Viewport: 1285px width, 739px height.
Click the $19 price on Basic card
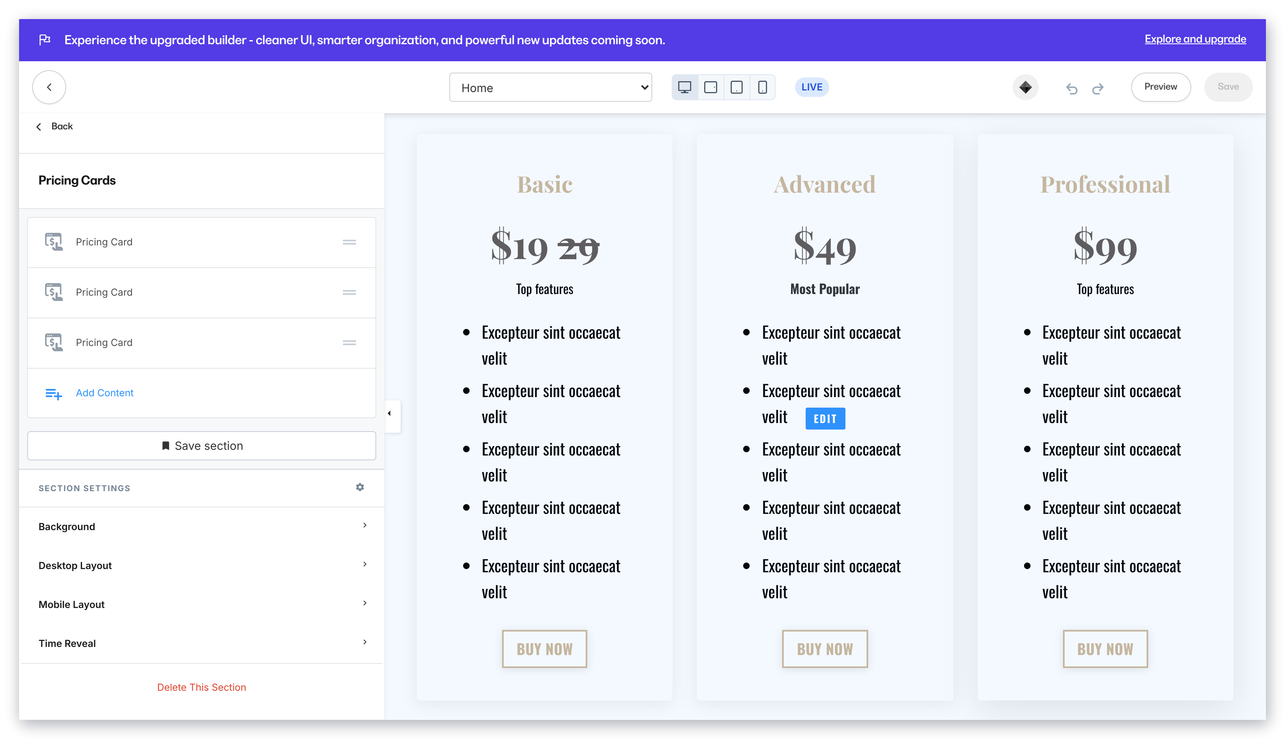coord(519,247)
